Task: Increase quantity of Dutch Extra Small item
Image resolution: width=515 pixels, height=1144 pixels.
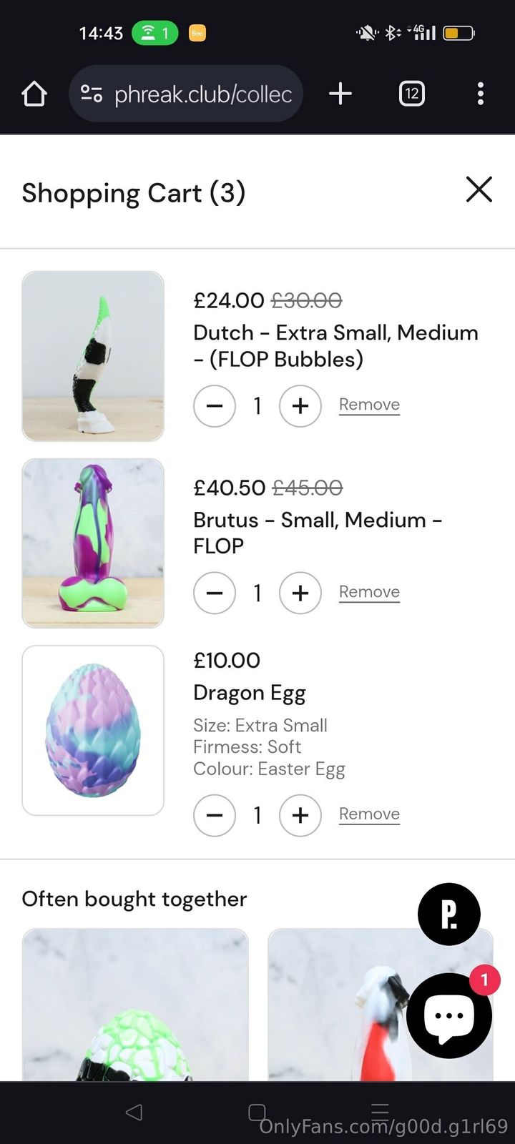Action: tap(300, 406)
